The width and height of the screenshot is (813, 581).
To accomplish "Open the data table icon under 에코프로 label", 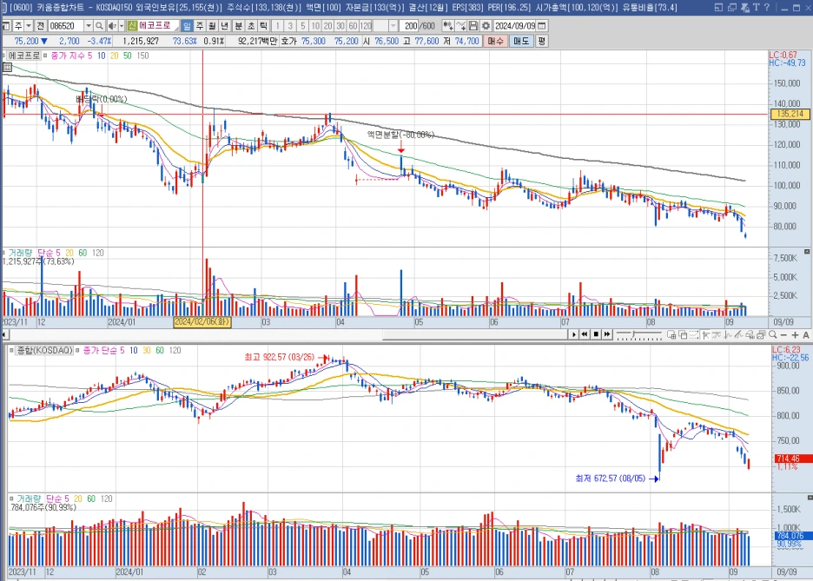I will tap(7, 67).
